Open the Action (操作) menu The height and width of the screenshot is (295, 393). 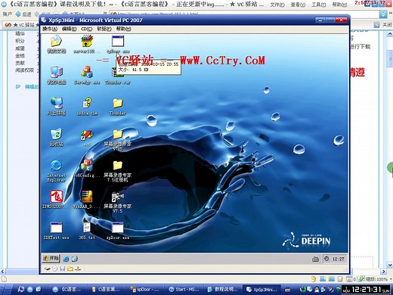tap(50, 29)
